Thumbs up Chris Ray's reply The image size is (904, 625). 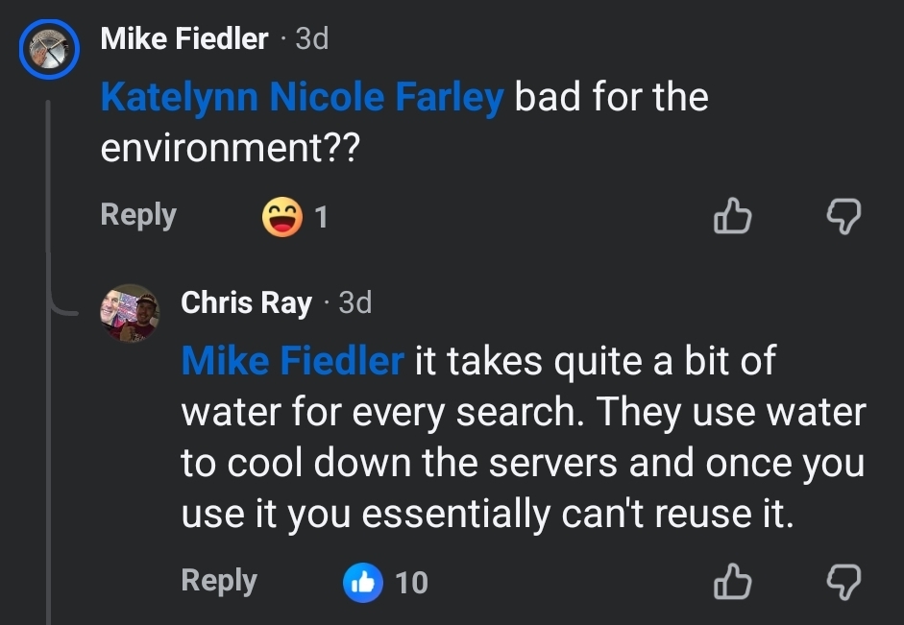coord(731,582)
